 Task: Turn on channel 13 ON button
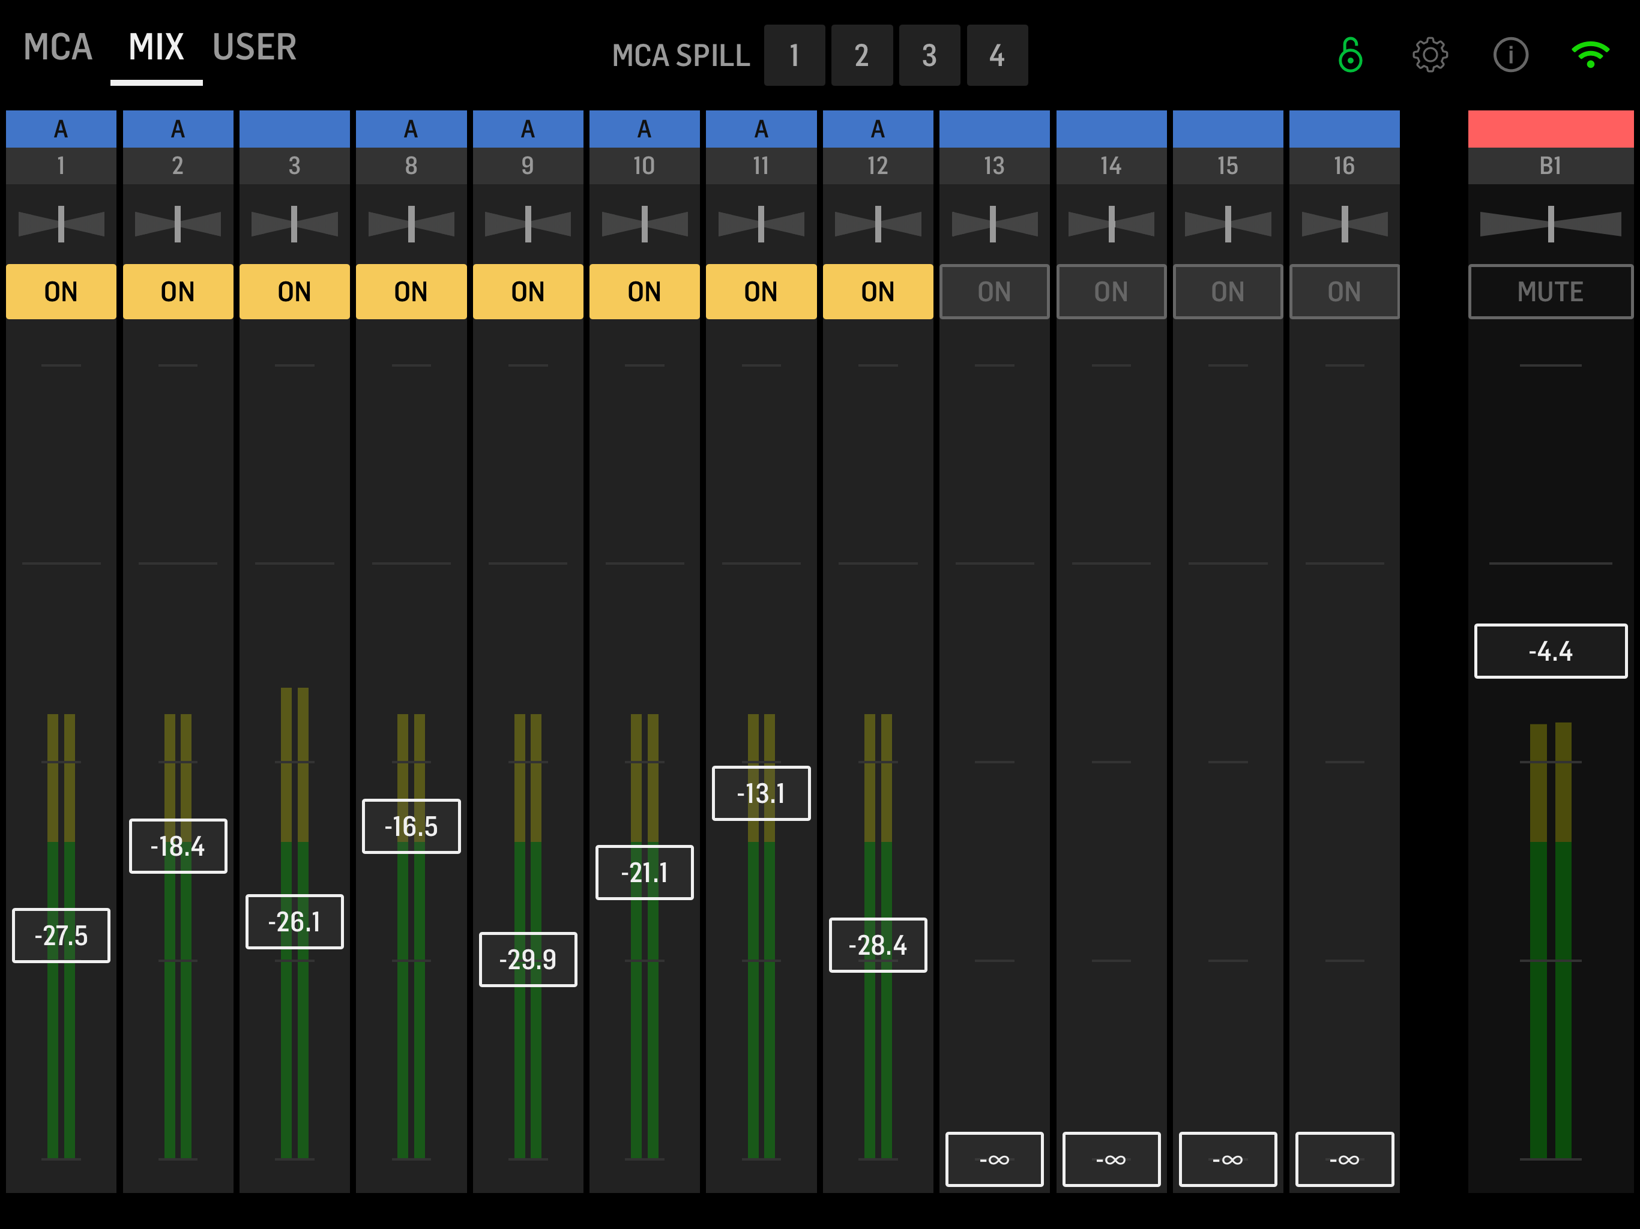(994, 291)
